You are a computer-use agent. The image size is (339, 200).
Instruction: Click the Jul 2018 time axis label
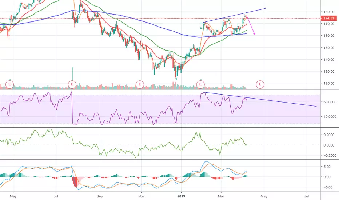tap(56, 196)
